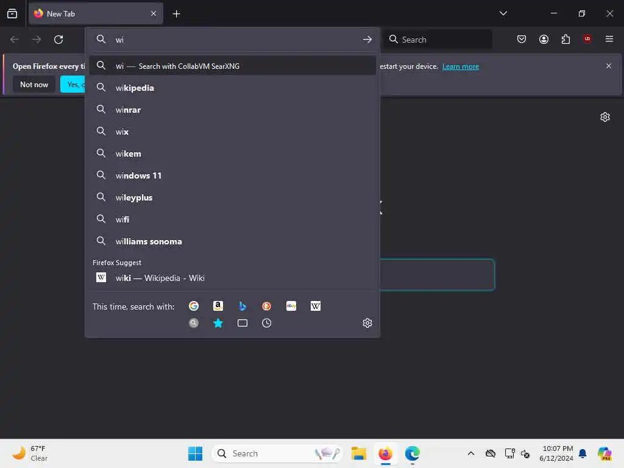The height and width of the screenshot is (468, 624).
Task: Search this time with Google icon
Action: click(x=194, y=306)
